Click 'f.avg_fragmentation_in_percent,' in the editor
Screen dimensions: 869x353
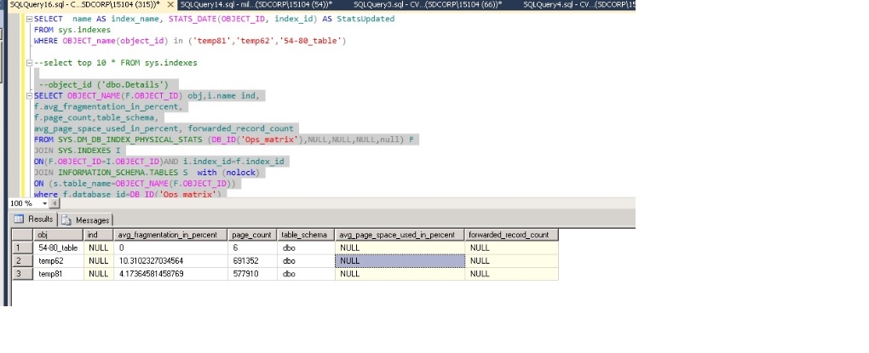pos(107,107)
